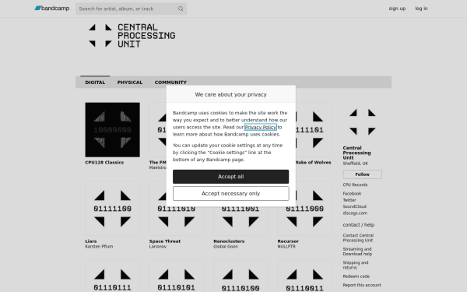Viewport: 467px width, 292px height.
Task: Open album cover labeled 01110101
Action: (x=177, y=276)
